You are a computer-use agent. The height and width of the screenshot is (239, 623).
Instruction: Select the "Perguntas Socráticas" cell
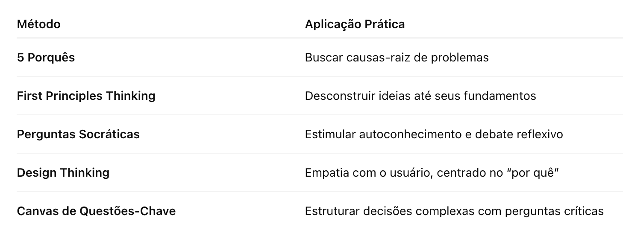click(x=78, y=134)
